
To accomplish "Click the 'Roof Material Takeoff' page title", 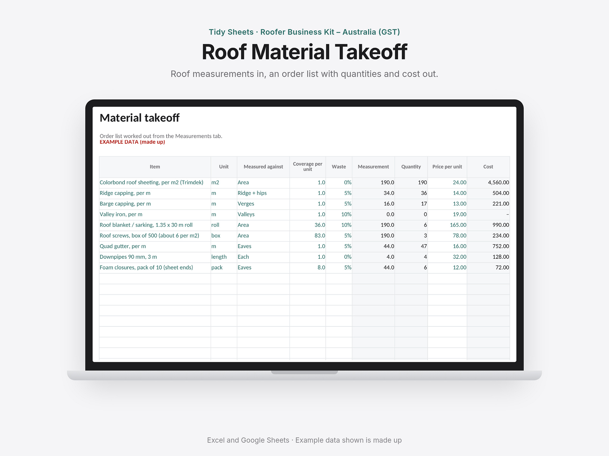I will click(304, 52).
